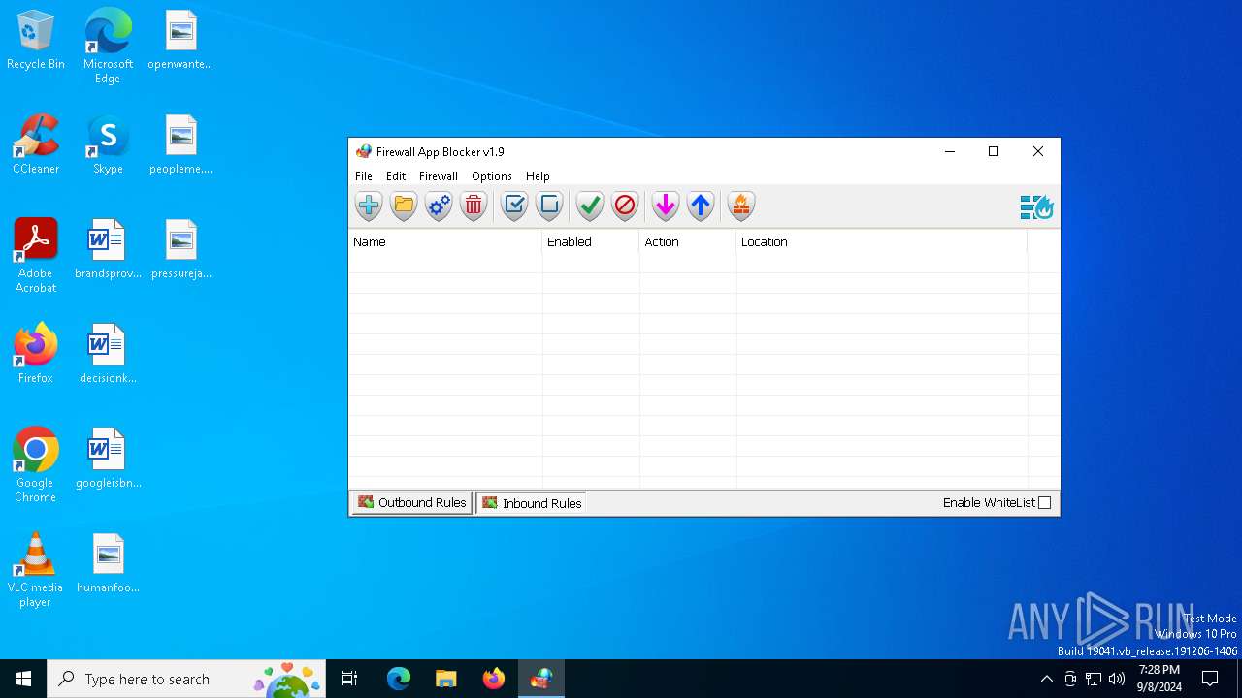Click the Select All checkmark-box icon
1242x698 pixels.
514,206
